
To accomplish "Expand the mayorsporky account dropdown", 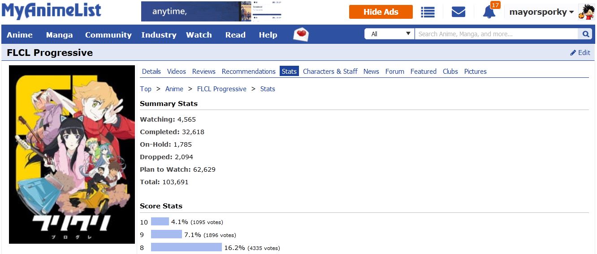I will pos(541,12).
